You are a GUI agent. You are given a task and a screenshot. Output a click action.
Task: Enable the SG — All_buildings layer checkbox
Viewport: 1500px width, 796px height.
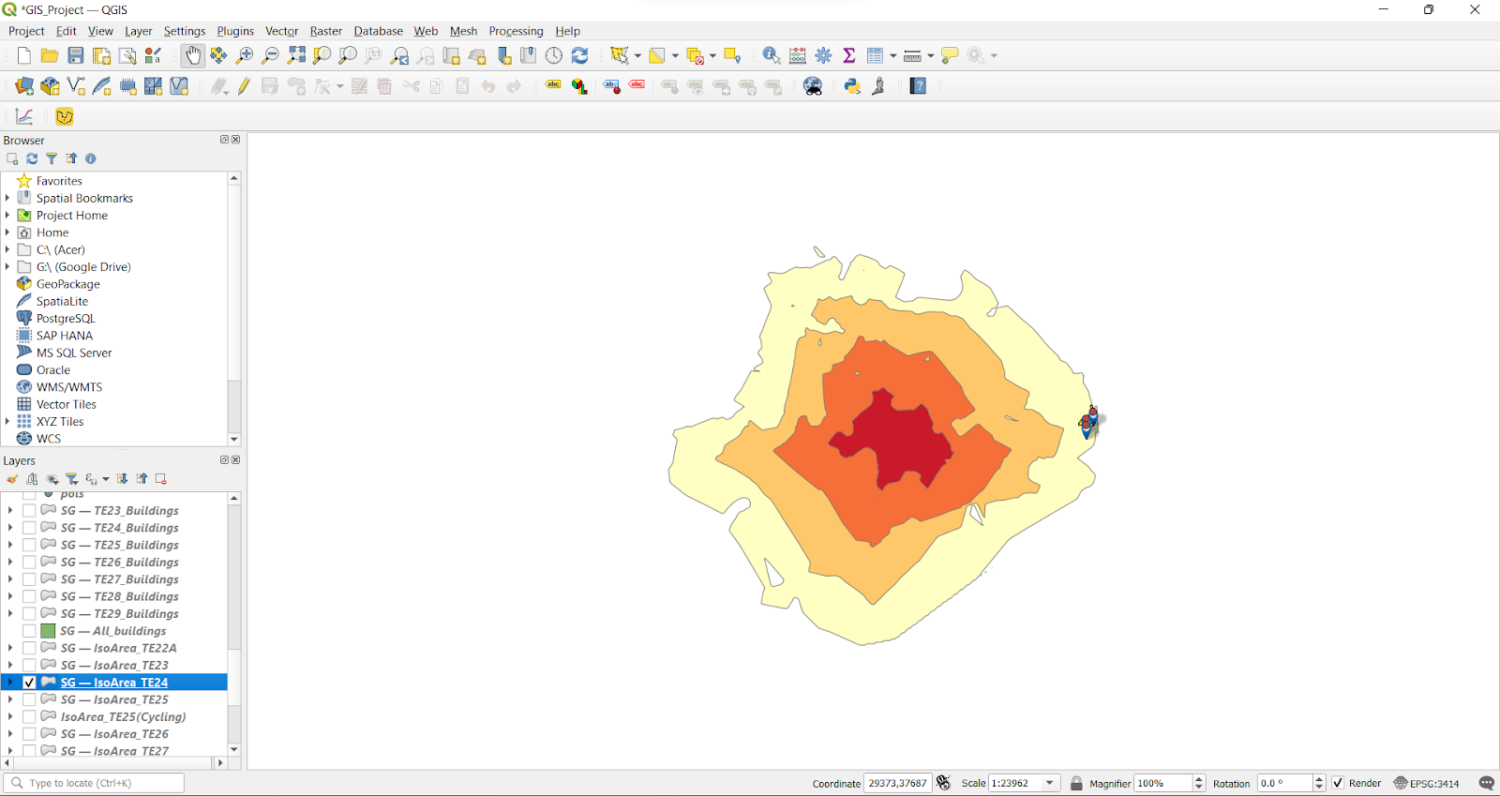coord(29,631)
